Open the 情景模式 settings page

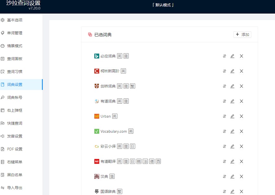pos(21,46)
